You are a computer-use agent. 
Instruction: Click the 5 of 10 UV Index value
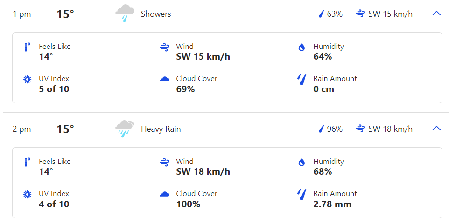pyautogui.click(x=54, y=89)
